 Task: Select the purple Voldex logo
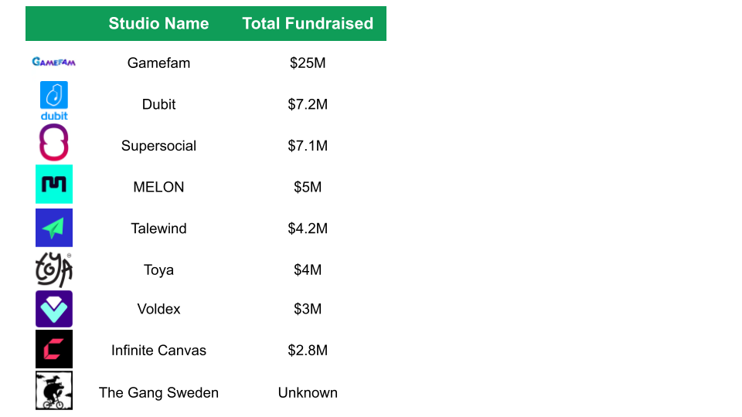(54, 309)
